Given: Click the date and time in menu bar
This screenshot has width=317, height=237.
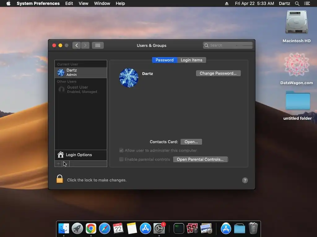Looking at the screenshot, I should (x=254, y=3).
